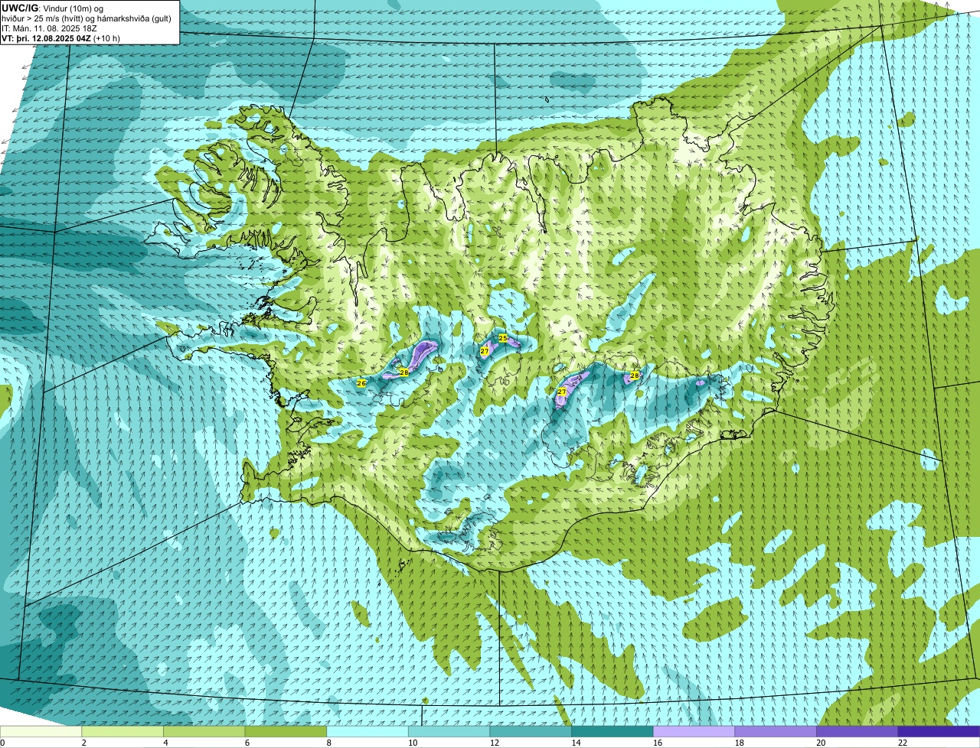Click the dark indigo above-22 m/s legend swatch
Image resolution: width=980 pixels, height=748 pixels.
(x=939, y=731)
